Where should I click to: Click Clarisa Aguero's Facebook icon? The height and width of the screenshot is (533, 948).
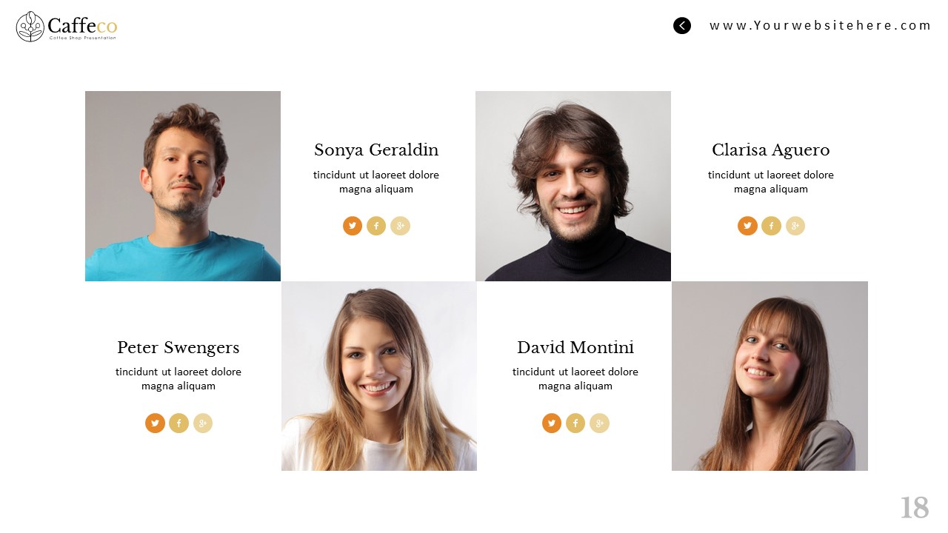point(771,226)
